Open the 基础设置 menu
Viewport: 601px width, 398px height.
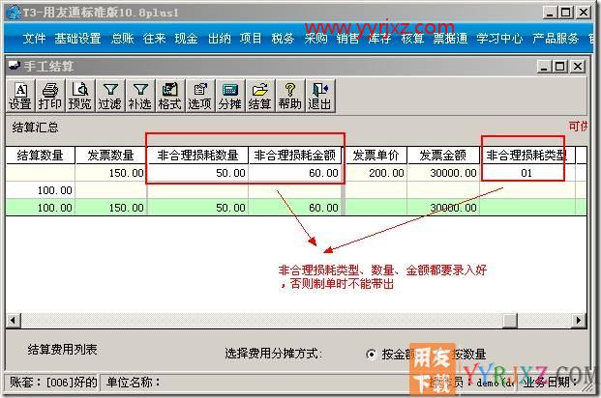[x=77, y=39]
